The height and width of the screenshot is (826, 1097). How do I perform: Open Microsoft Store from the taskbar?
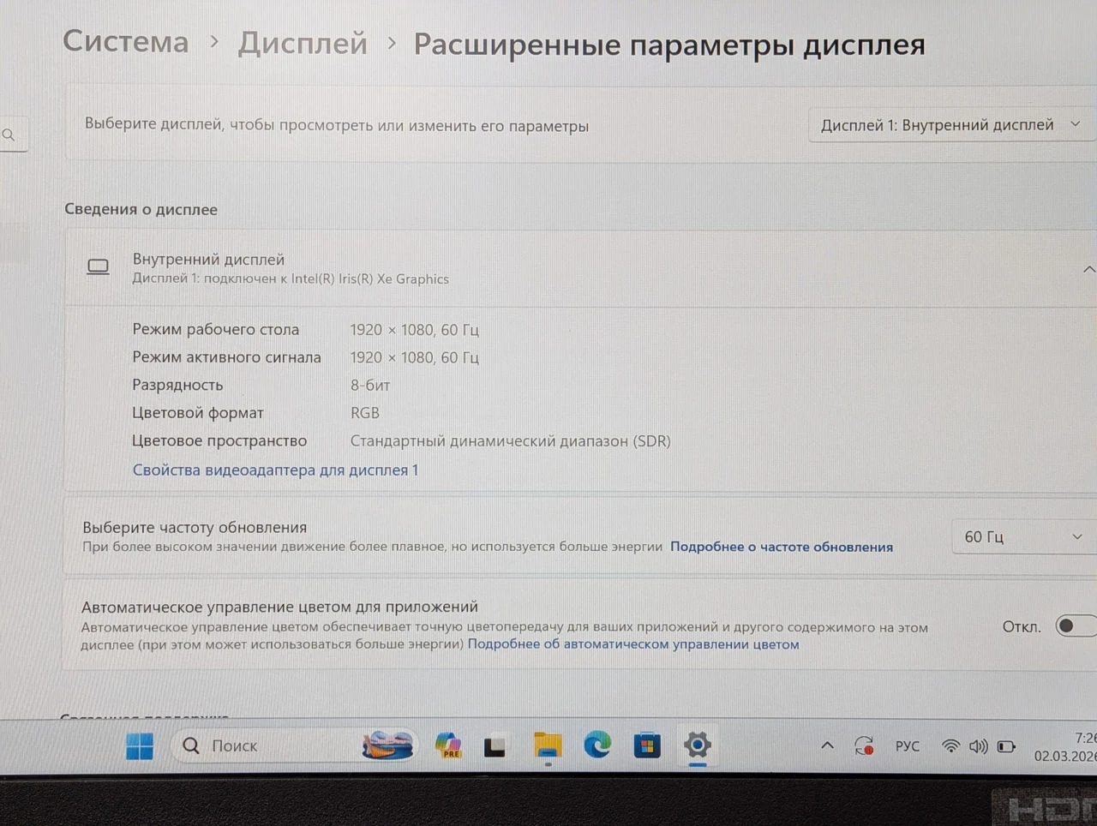(x=647, y=745)
